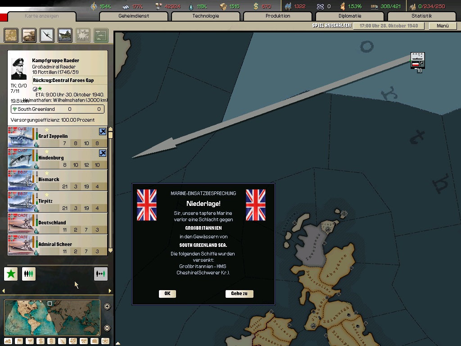The width and height of the screenshot is (461, 346).
Task: Select the terrain map mode icon
Action: click(8, 341)
